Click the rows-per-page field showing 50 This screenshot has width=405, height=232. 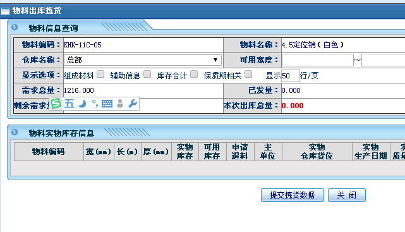coord(290,76)
